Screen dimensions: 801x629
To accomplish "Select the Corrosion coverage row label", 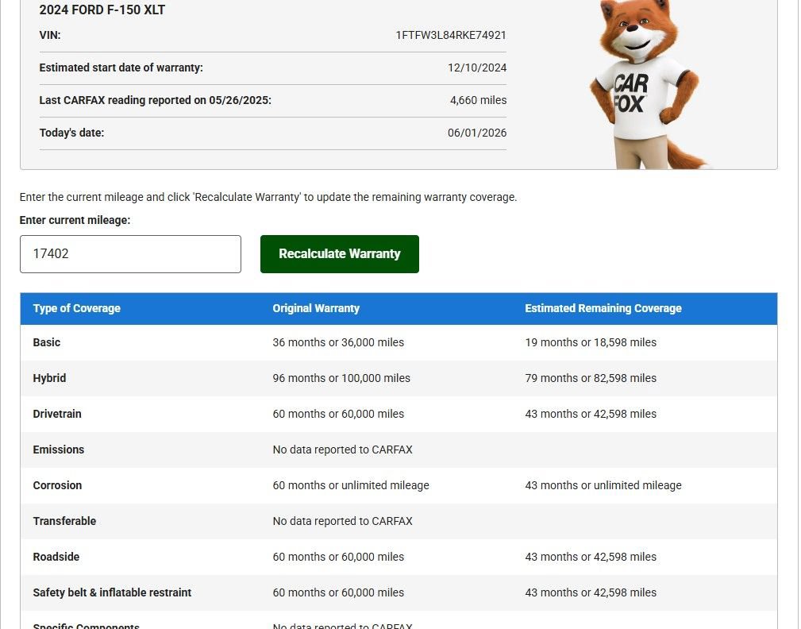I will (57, 485).
